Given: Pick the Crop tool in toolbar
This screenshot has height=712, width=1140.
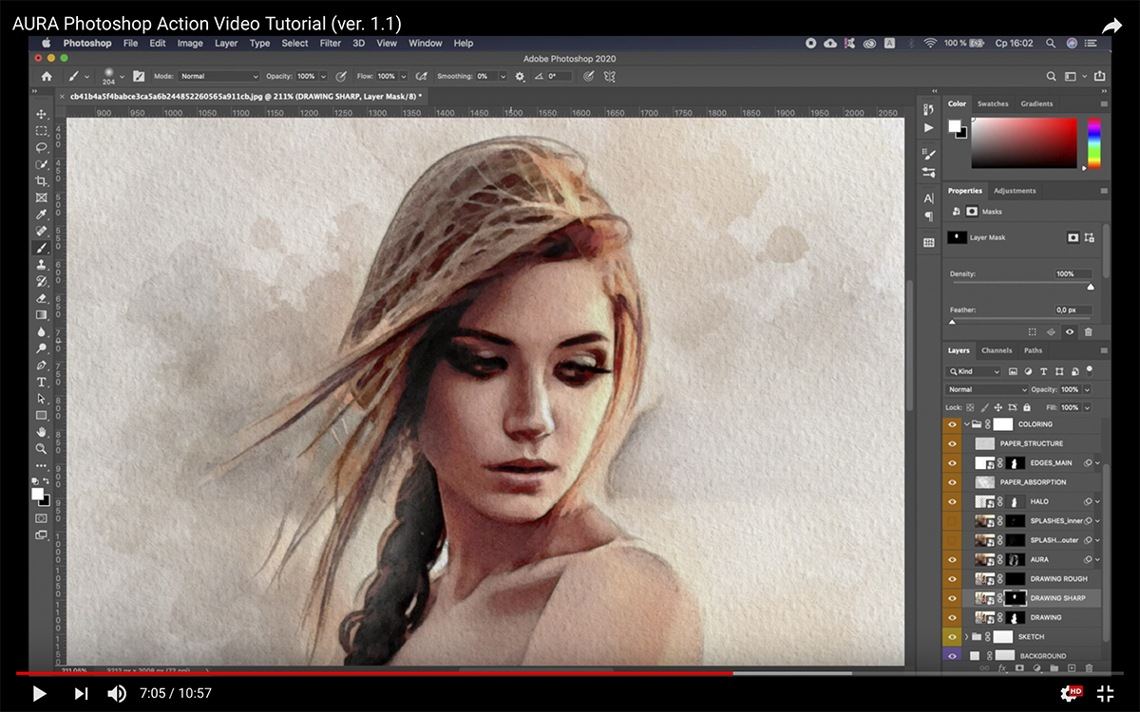Looking at the screenshot, I should tap(41, 180).
